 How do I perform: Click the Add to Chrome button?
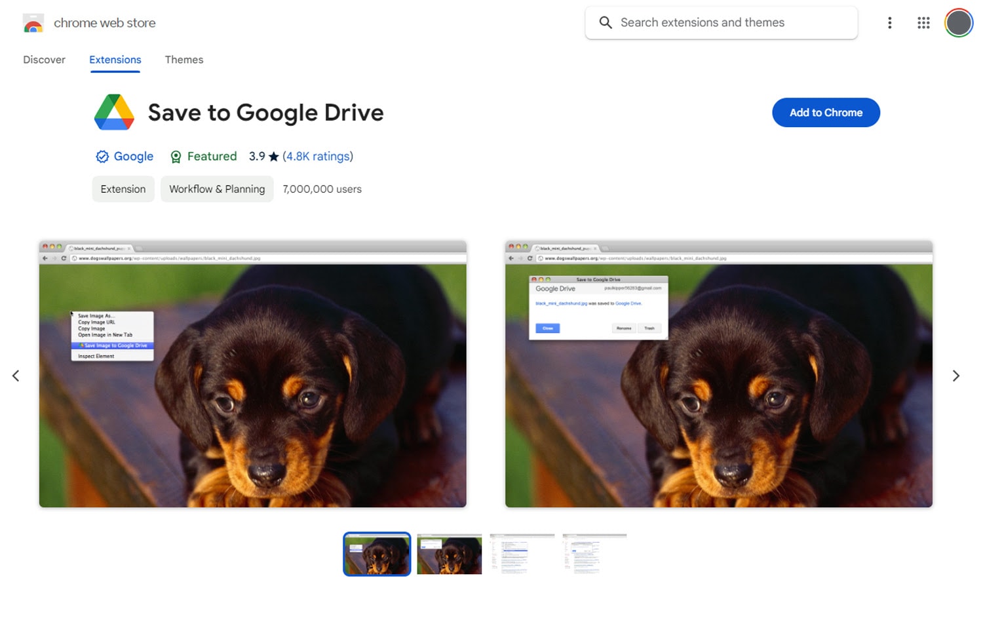click(826, 112)
